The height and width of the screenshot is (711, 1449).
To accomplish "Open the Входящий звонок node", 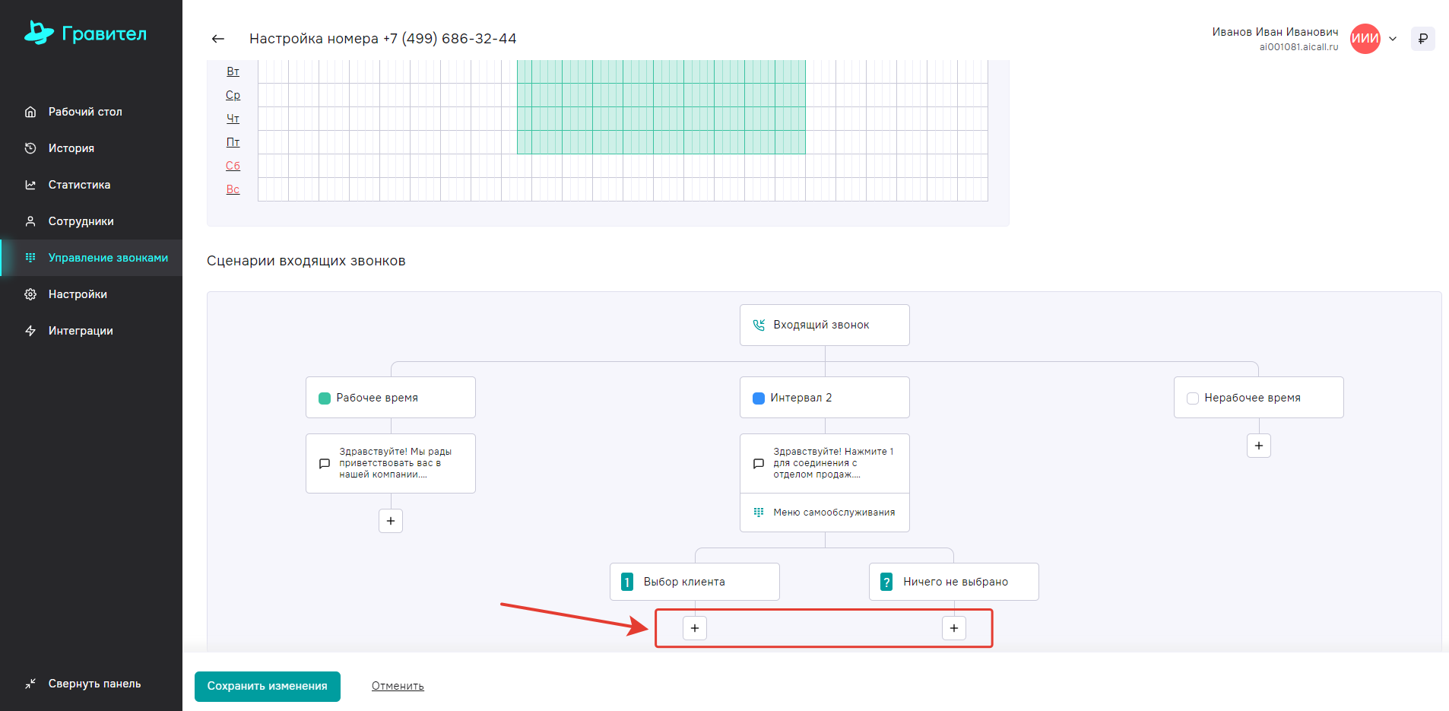I will [824, 325].
